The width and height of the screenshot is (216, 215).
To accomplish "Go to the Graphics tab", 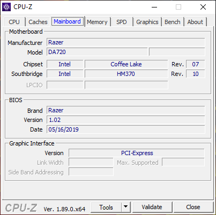I will (x=147, y=22).
